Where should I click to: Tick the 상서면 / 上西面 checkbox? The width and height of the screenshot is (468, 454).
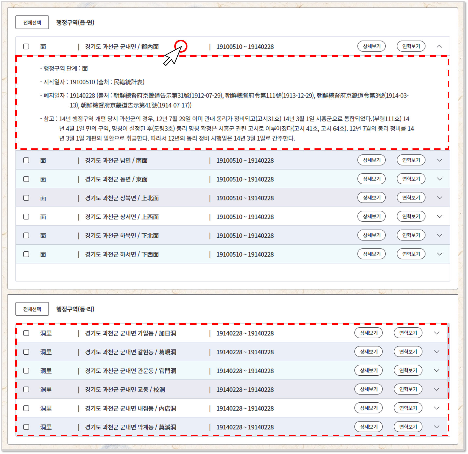point(26,217)
